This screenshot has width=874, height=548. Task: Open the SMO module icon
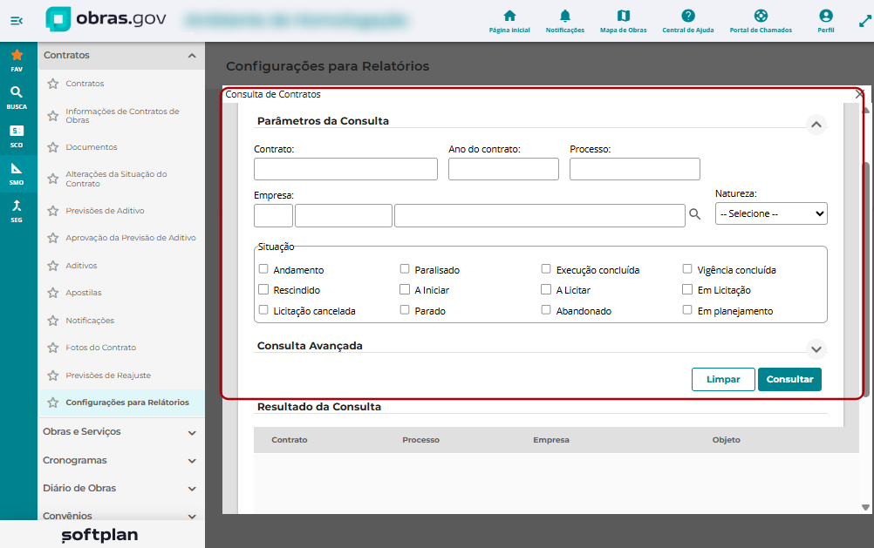17,173
